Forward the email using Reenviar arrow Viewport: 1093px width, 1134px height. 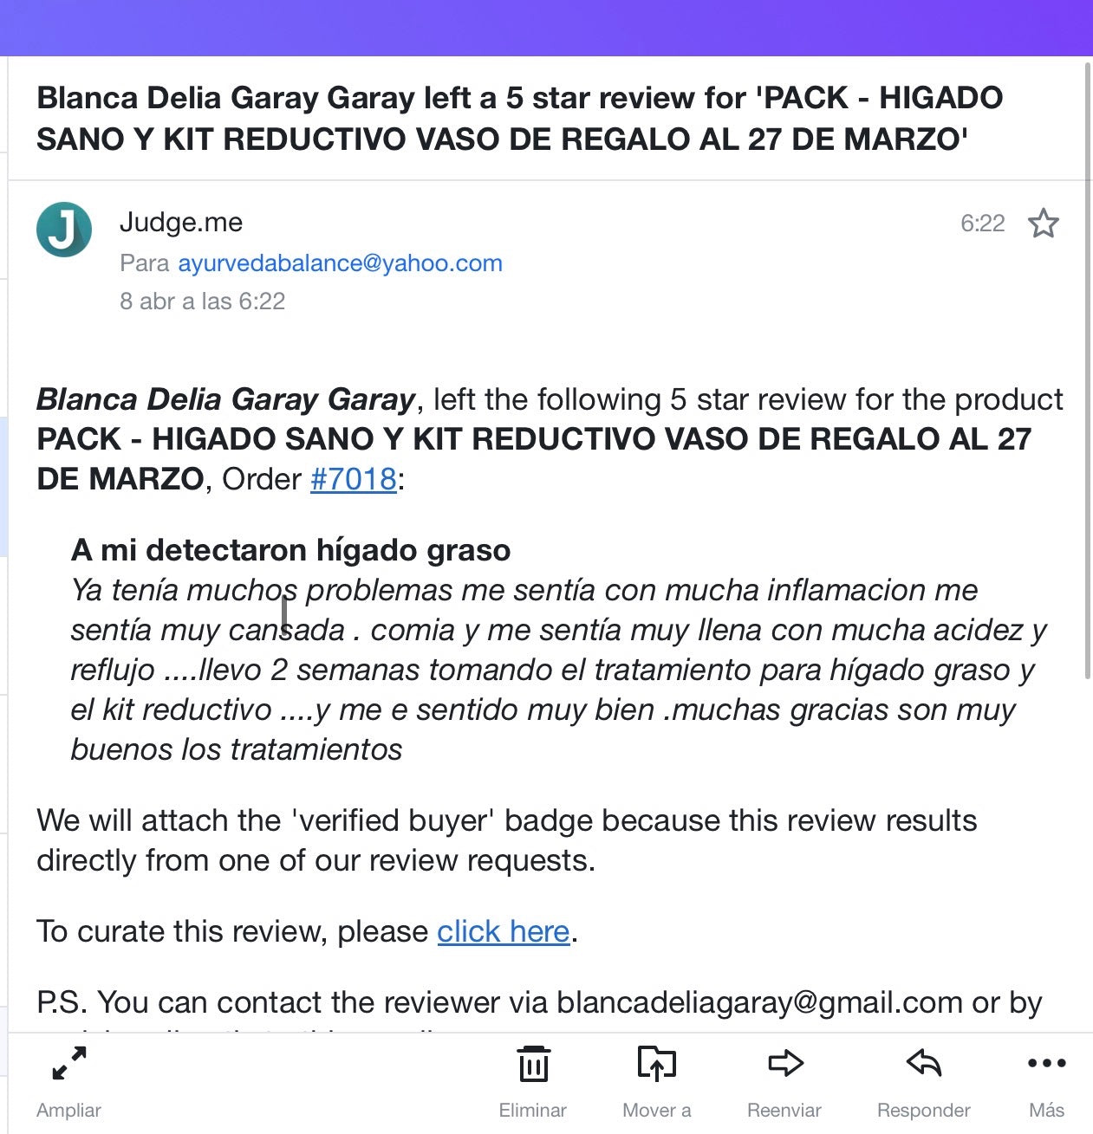coord(785,1063)
